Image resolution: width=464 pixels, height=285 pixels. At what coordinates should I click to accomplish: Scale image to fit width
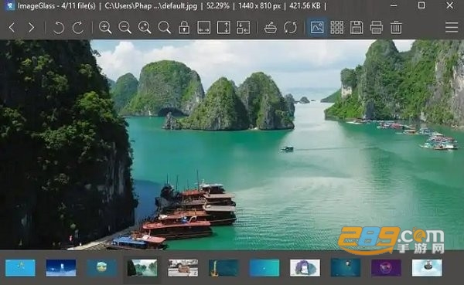point(204,28)
